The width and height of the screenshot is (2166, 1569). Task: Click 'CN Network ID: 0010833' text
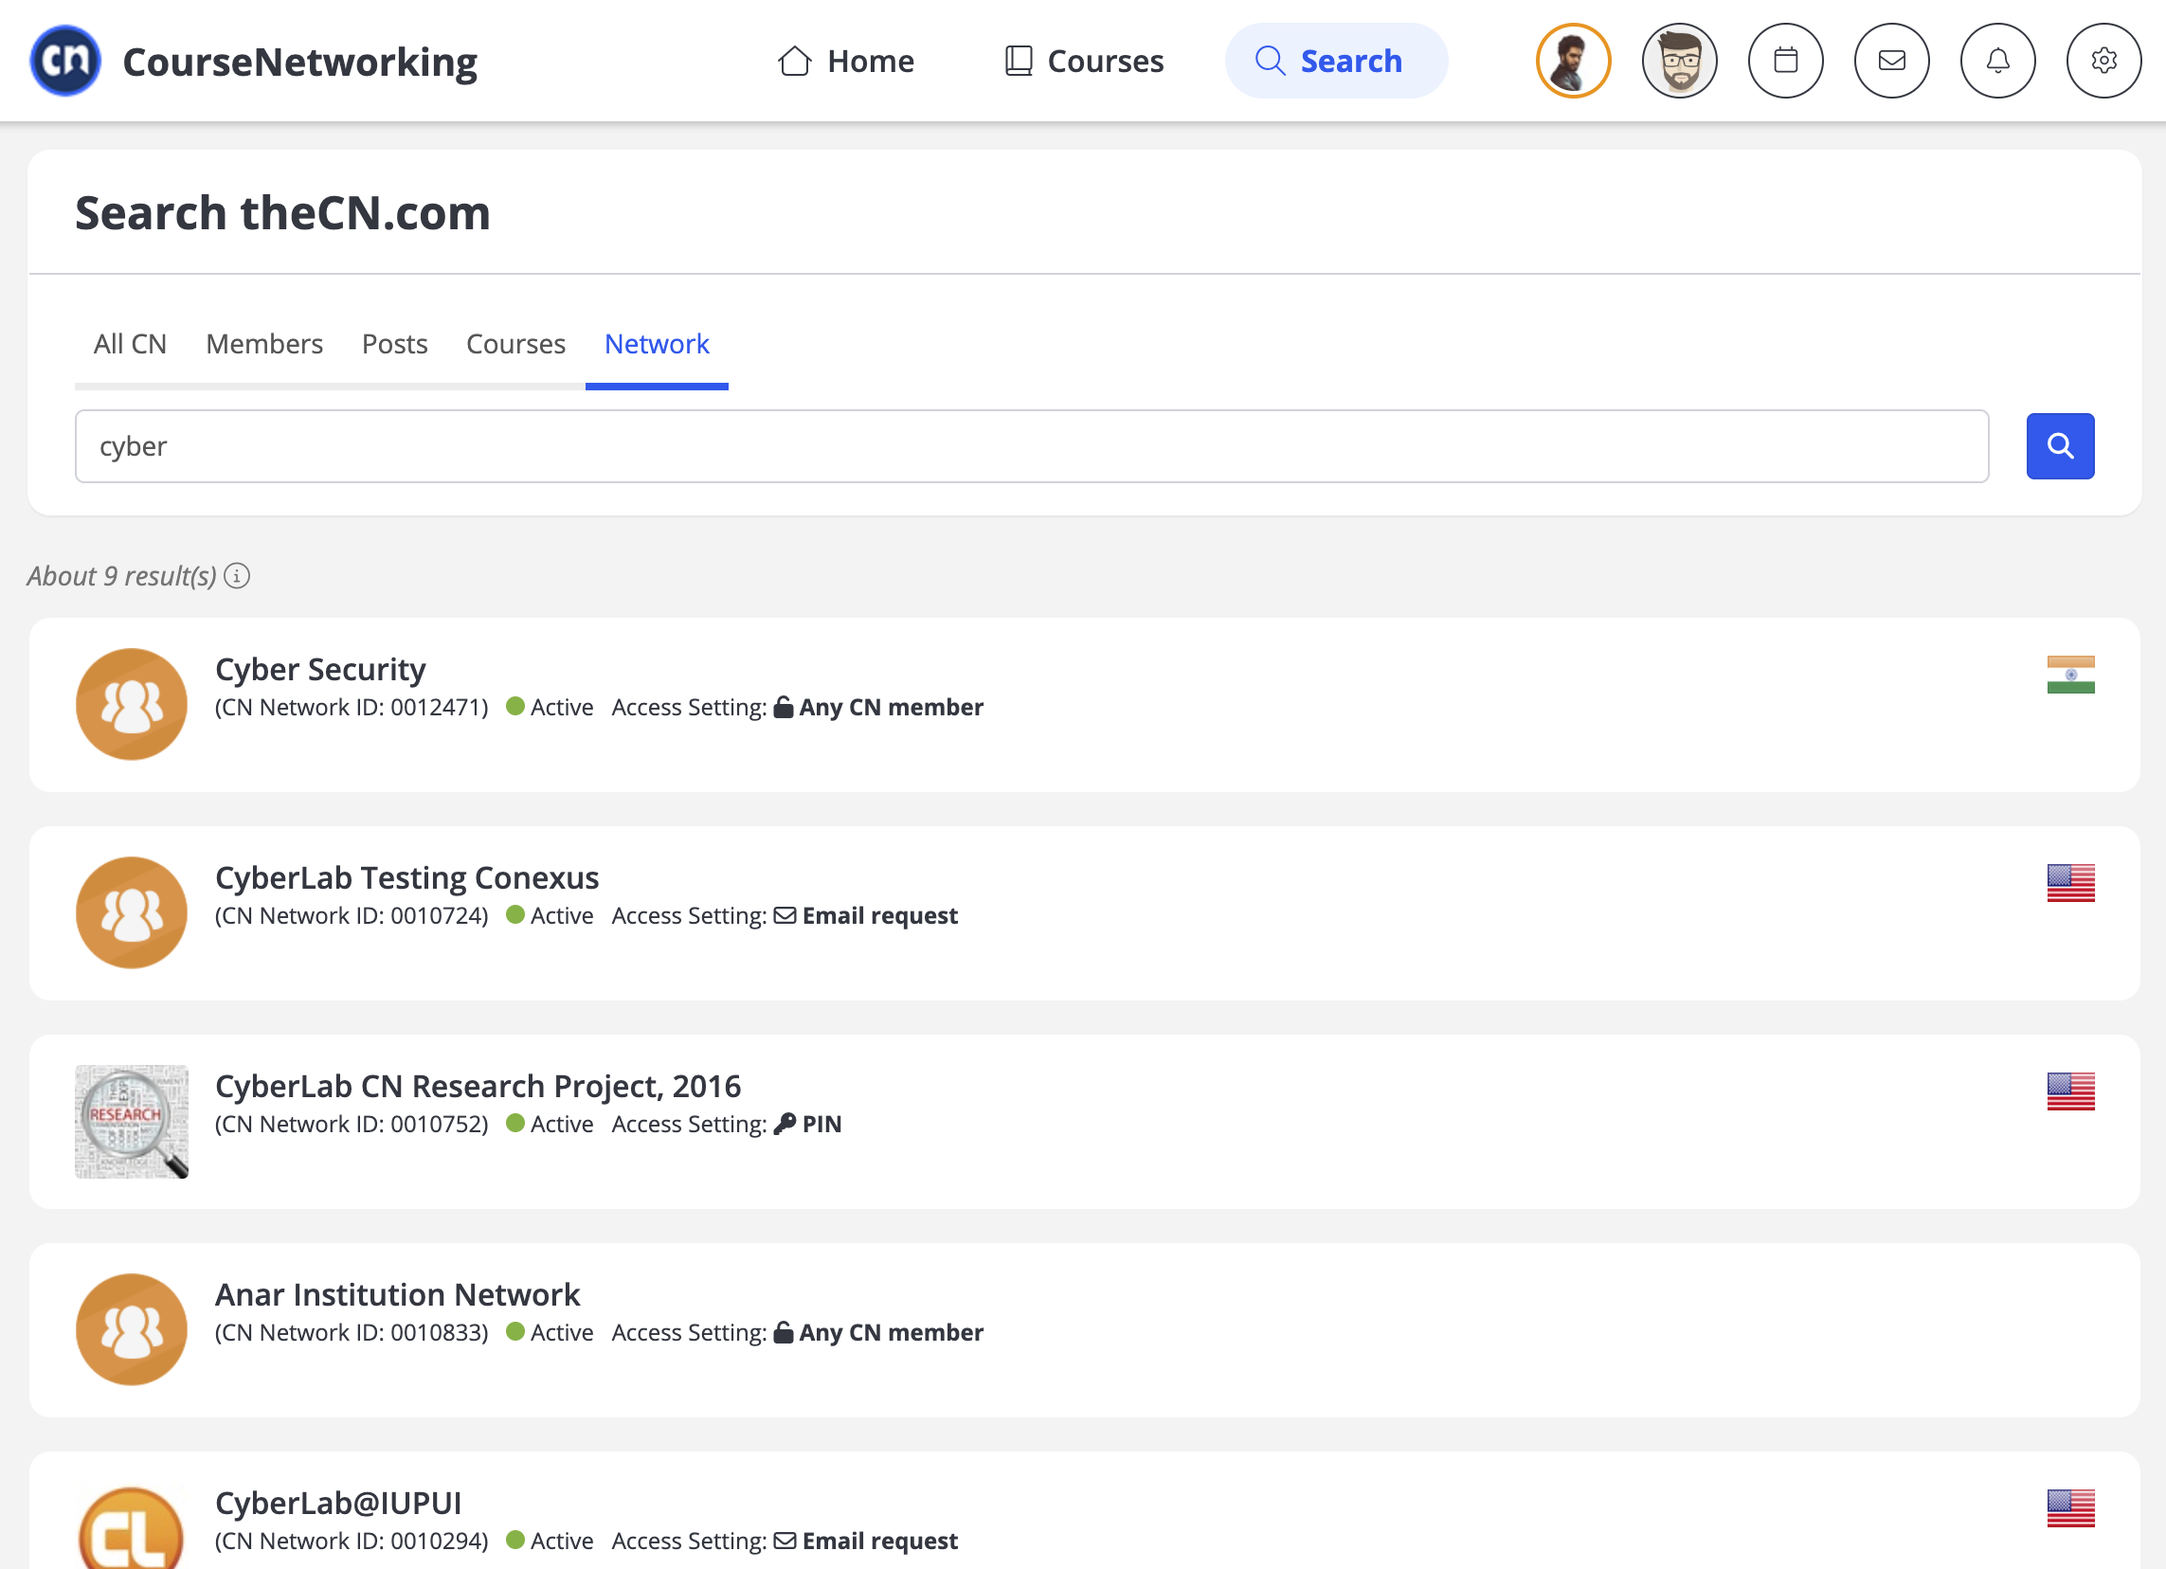pos(352,1332)
